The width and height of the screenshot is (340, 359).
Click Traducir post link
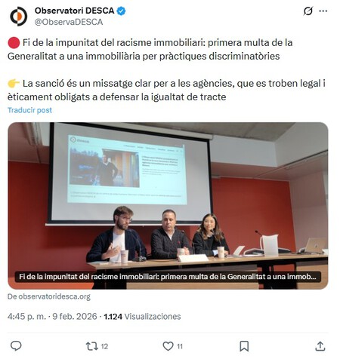click(29, 110)
